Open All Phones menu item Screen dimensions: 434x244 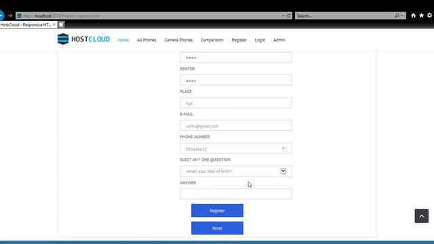point(146,40)
